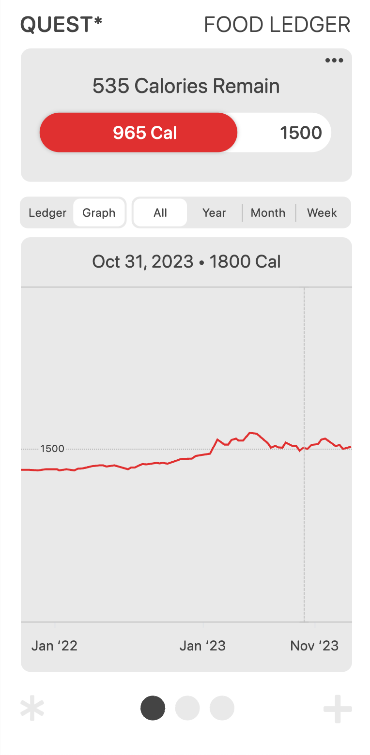Click the Nov '23 axis label
Screen dimensions: 370x755
[314, 646]
